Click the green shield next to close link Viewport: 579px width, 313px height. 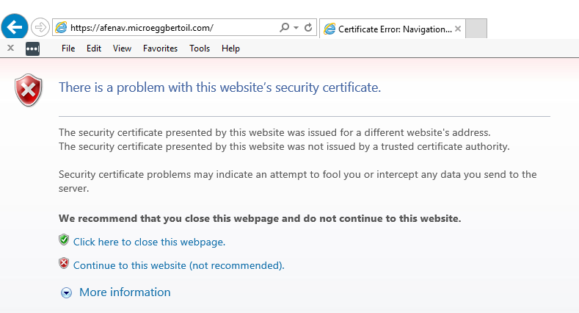coord(64,240)
